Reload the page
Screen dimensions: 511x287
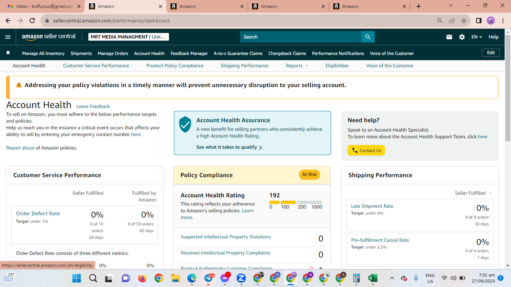point(32,21)
